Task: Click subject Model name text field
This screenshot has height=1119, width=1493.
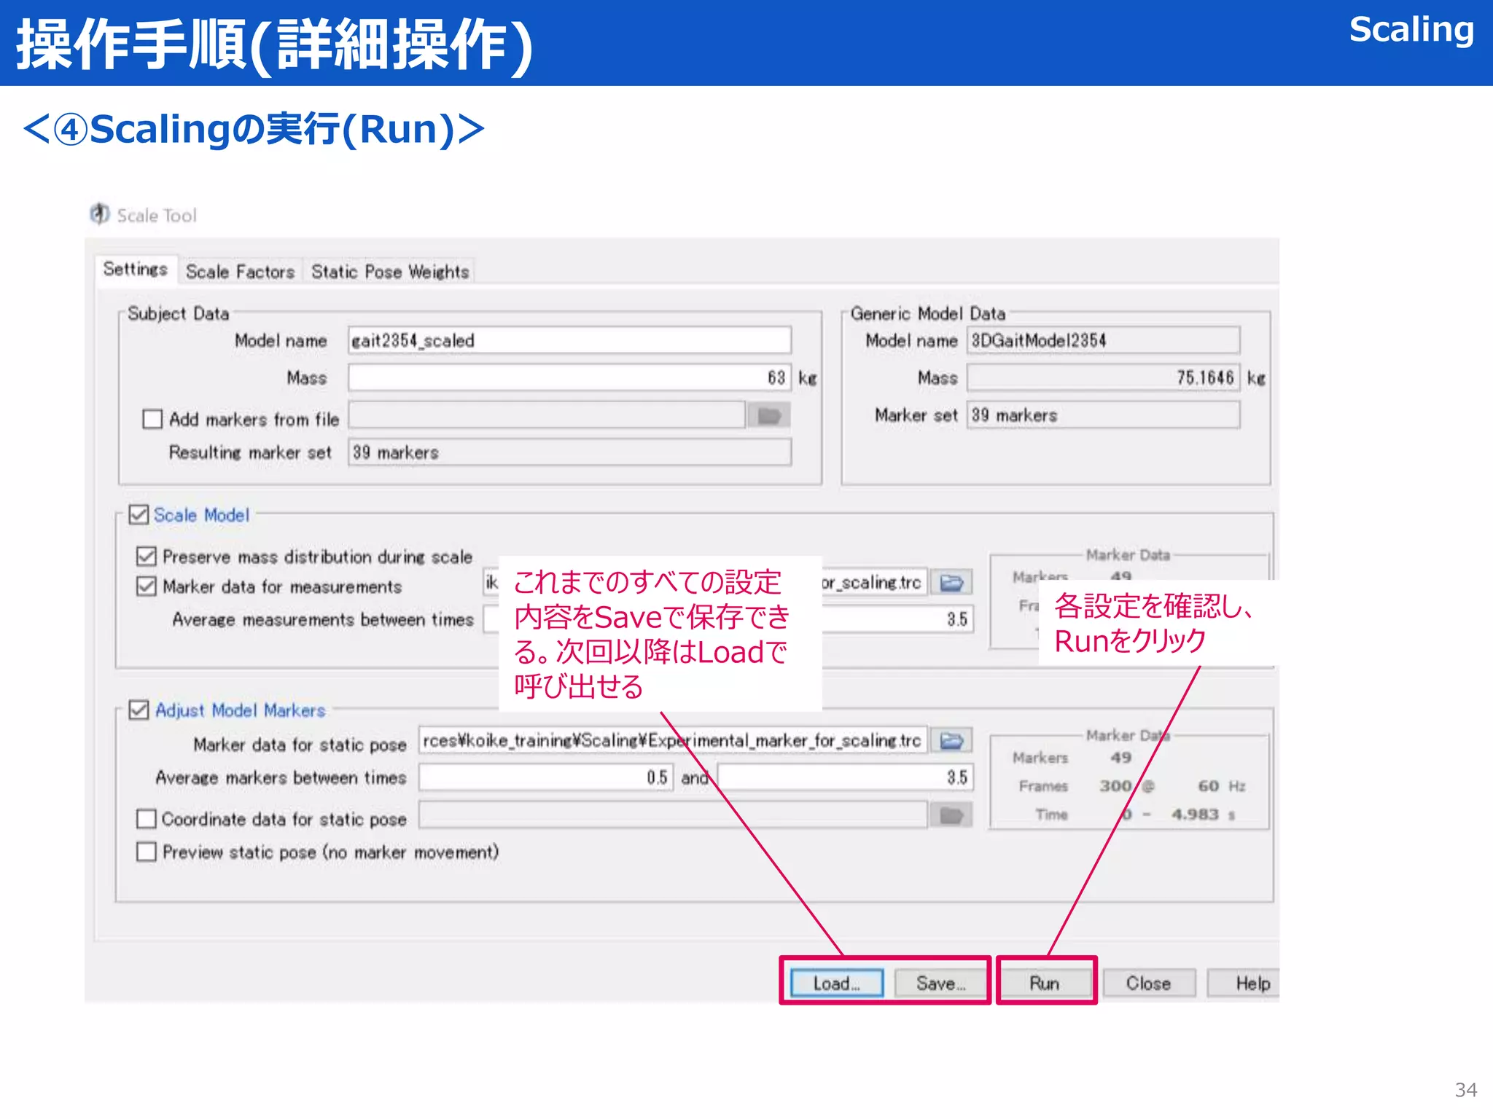Action: [x=569, y=340]
